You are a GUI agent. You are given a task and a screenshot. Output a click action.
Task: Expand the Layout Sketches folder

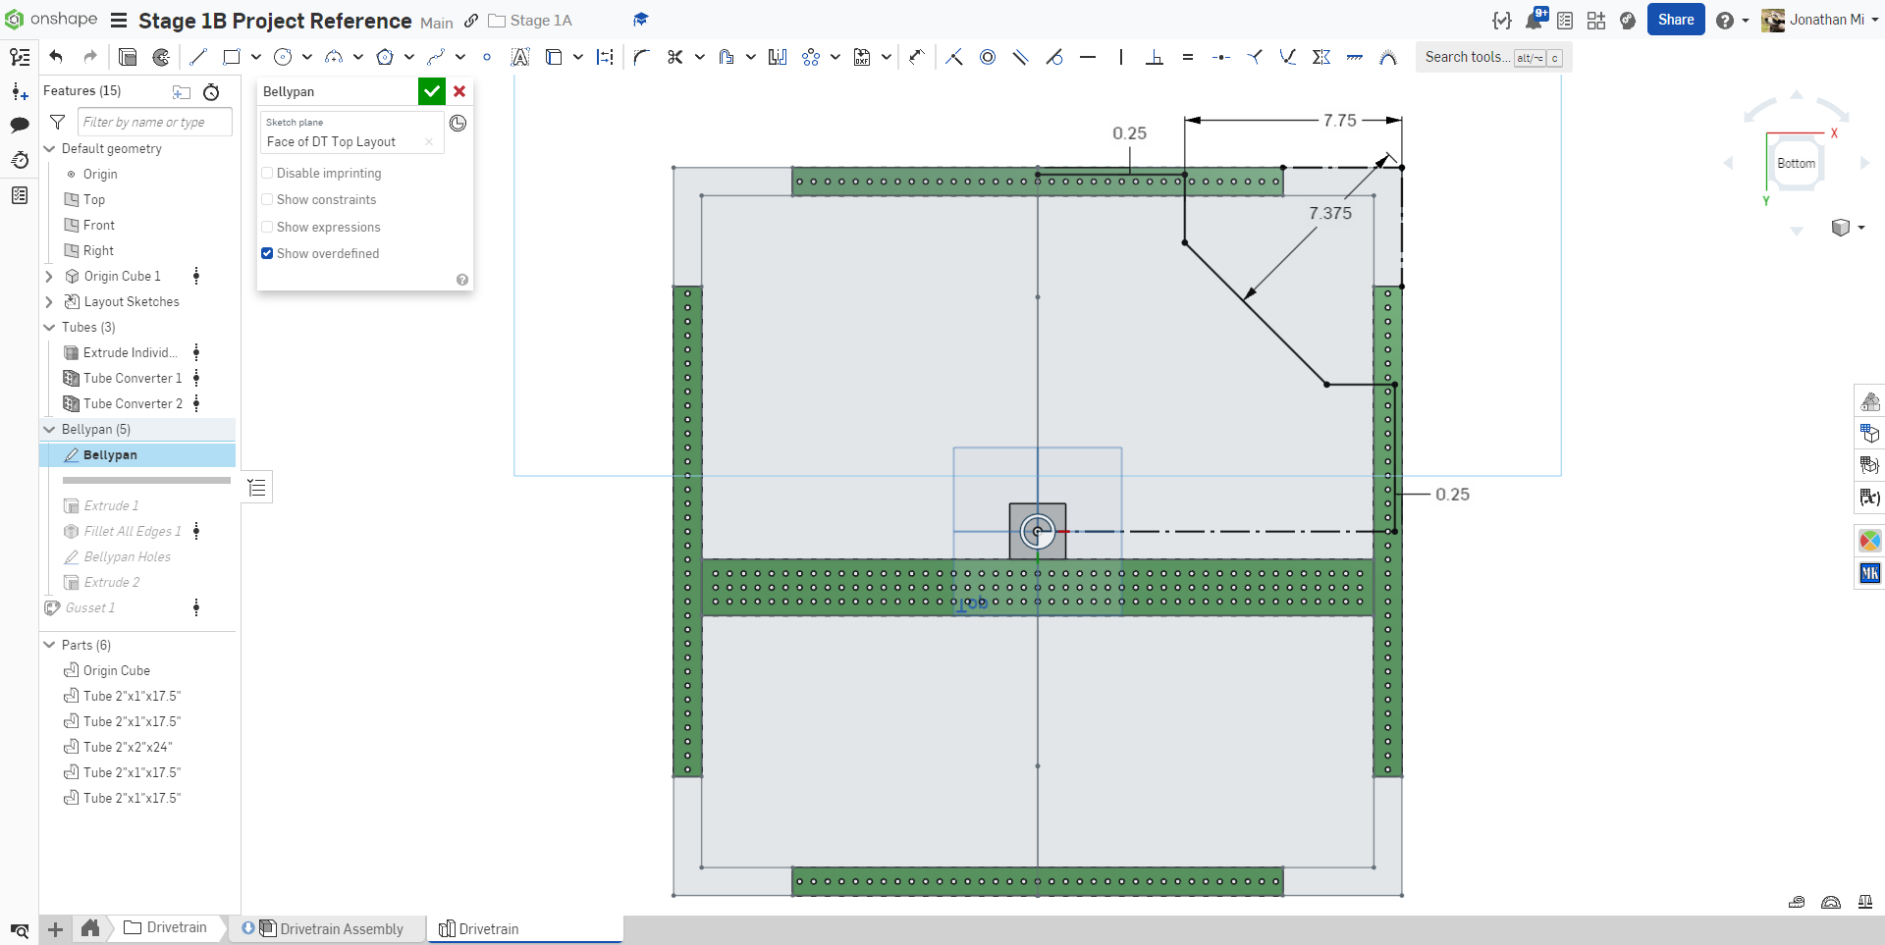point(49,302)
